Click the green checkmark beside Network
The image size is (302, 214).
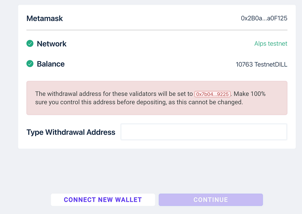pos(30,43)
